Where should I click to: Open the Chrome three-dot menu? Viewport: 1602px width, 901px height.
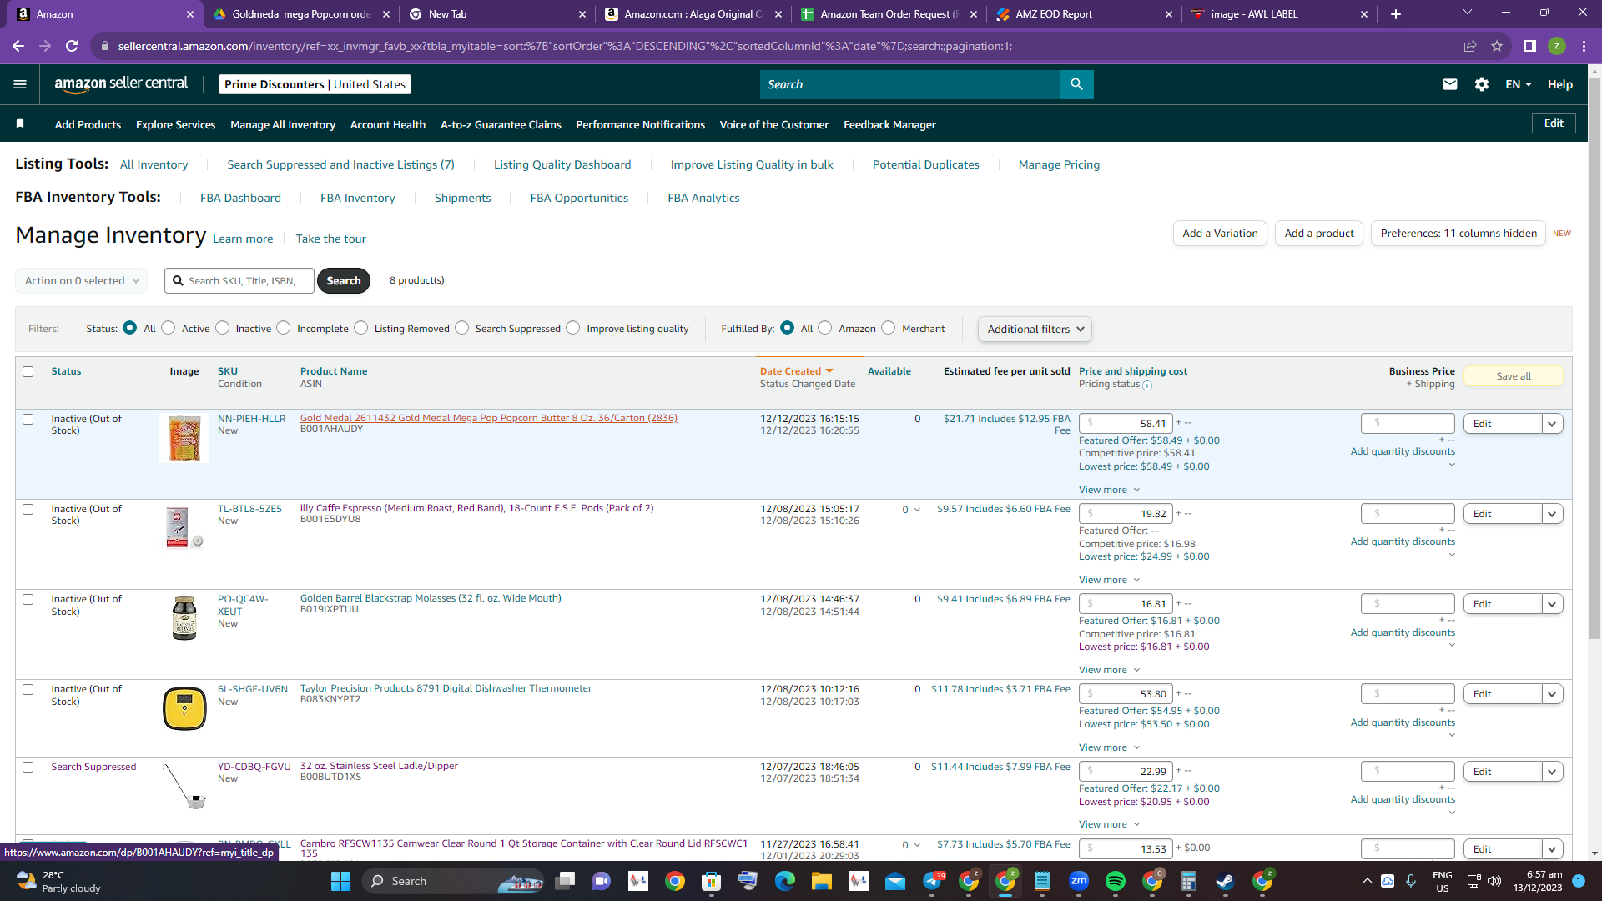[1584, 46]
